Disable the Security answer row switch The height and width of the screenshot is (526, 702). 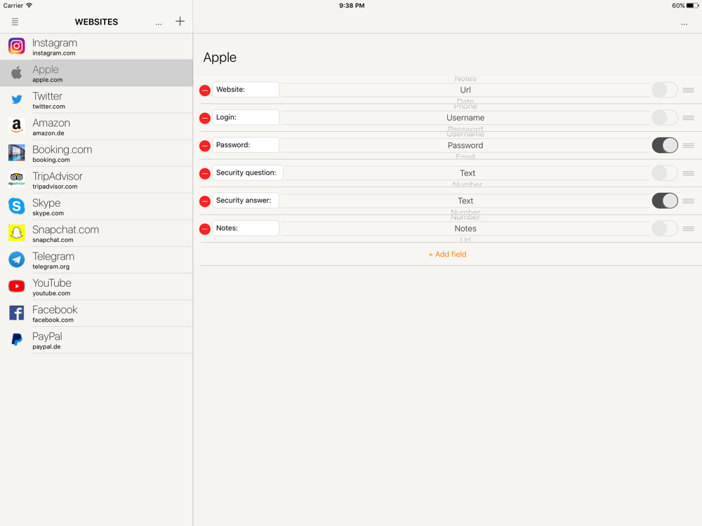(x=665, y=201)
